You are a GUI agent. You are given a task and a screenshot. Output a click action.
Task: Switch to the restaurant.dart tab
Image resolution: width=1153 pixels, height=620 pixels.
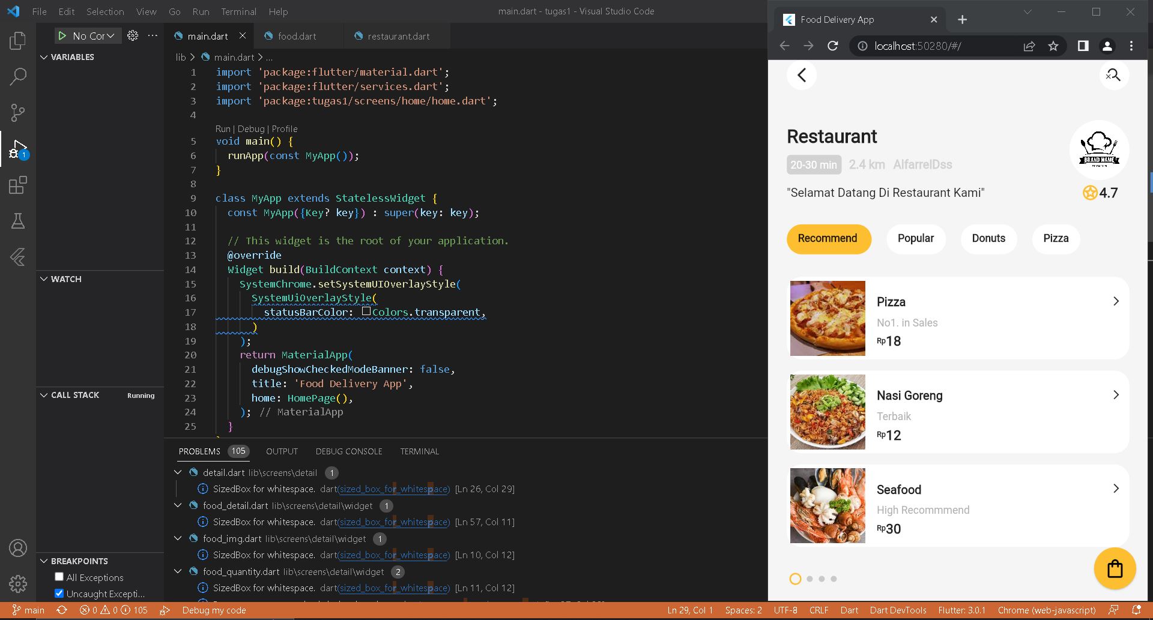pos(398,36)
